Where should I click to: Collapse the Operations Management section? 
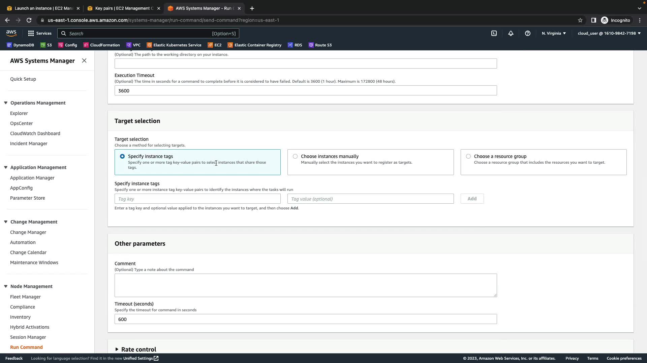6,103
